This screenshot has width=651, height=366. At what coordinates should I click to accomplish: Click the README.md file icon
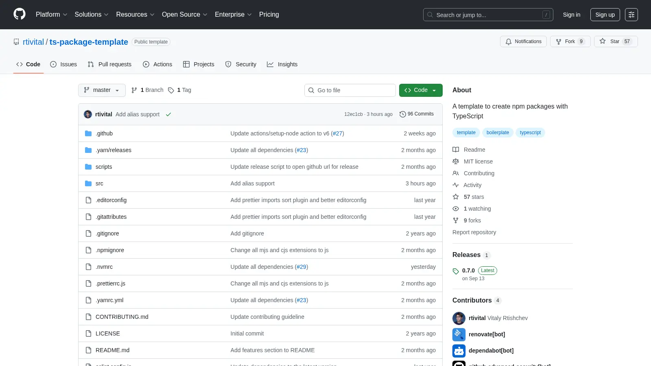(x=88, y=350)
